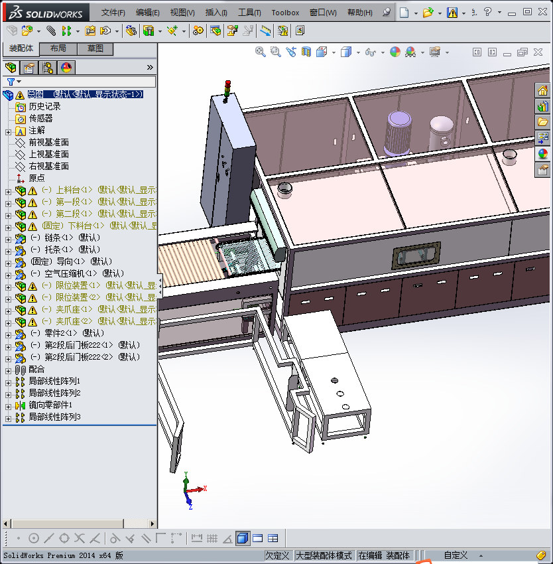Open the Display Style dropdown arrow
Viewport: 553px width, 564px height.
(357, 52)
